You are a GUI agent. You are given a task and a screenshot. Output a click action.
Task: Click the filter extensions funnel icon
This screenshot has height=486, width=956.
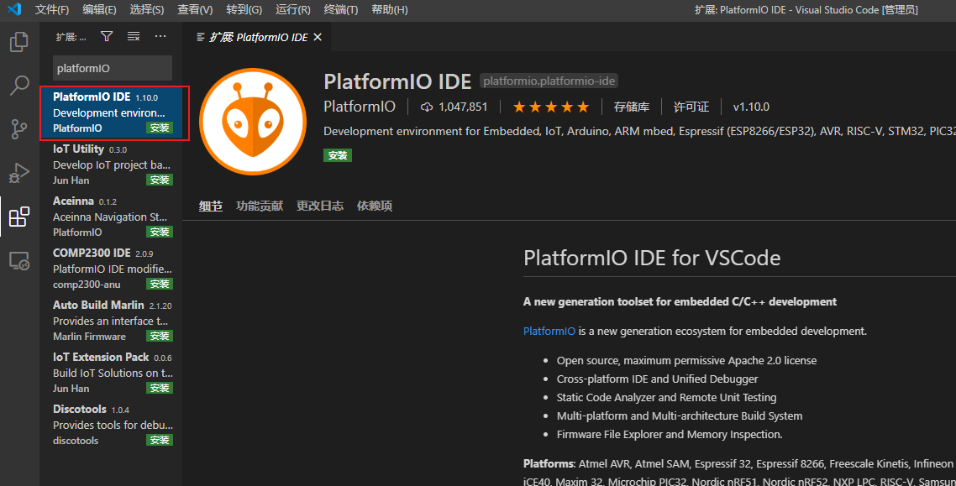tap(107, 37)
